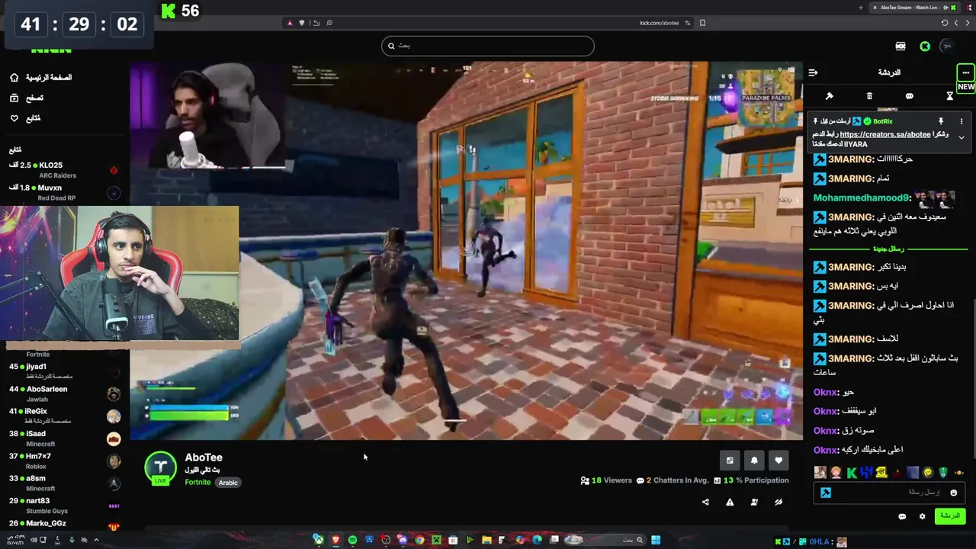
Task: Select the trash can clear-chat icon
Action: pyautogui.click(x=869, y=96)
